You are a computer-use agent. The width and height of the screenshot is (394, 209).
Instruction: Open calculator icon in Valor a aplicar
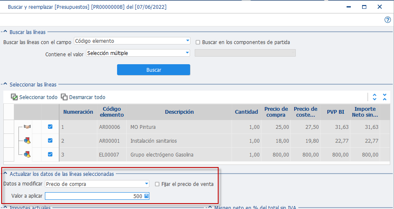tap(146, 196)
